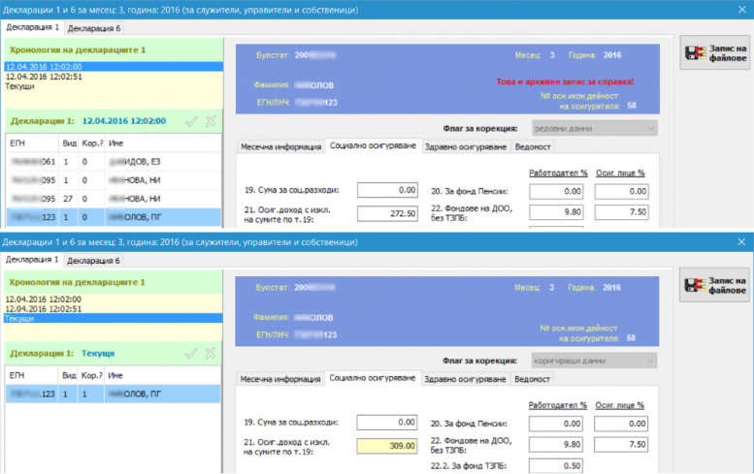Open Здравно осигуряване tab in upper window

(x=466, y=147)
